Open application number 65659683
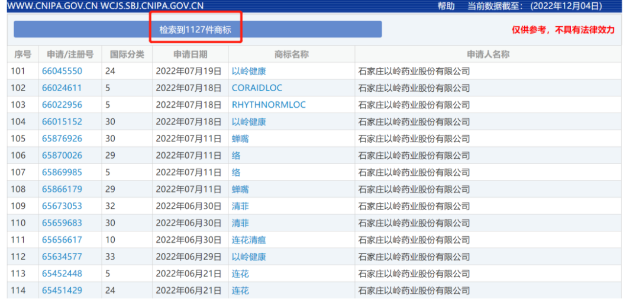Viewport: 639px width, 299px height. click(x=62, y=223)
